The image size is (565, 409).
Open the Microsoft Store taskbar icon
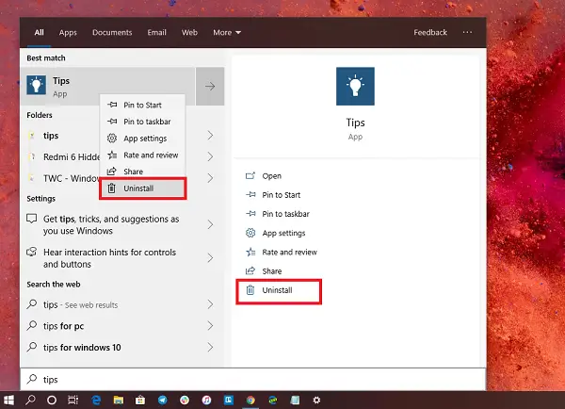tap(140, 400)
